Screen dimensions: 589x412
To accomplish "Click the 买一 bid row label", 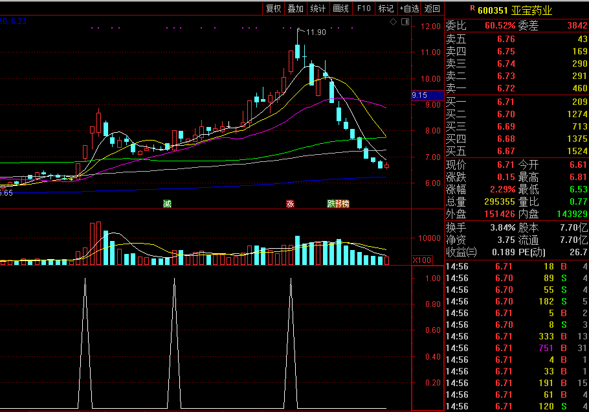I will click(x=456, y=102).
